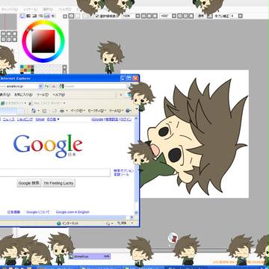This screenshot has height=269, width=269.
Task: Click the rotate counter-clockwise button after SAI's angle field
Action: (x=180, y=16)
